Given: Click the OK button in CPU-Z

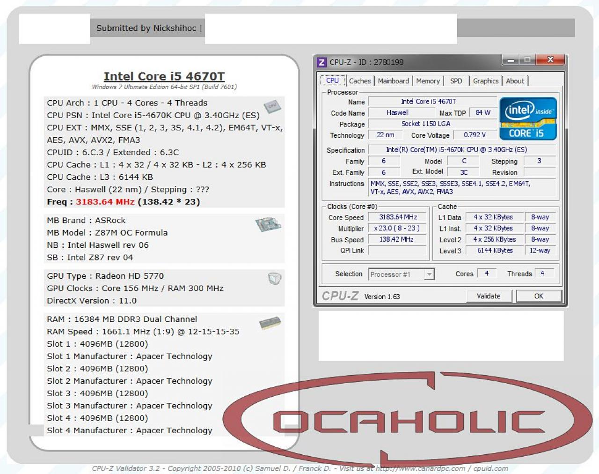Looking at the screenshot, I should [539, 296].
